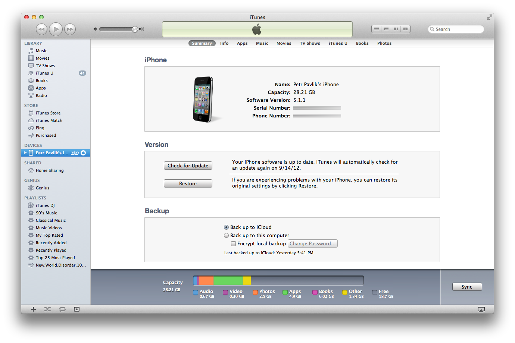Select Back up to iCloud option
The height and width of the screenshot is (343, 515).
pyautogui.click(x=226, y=227)
